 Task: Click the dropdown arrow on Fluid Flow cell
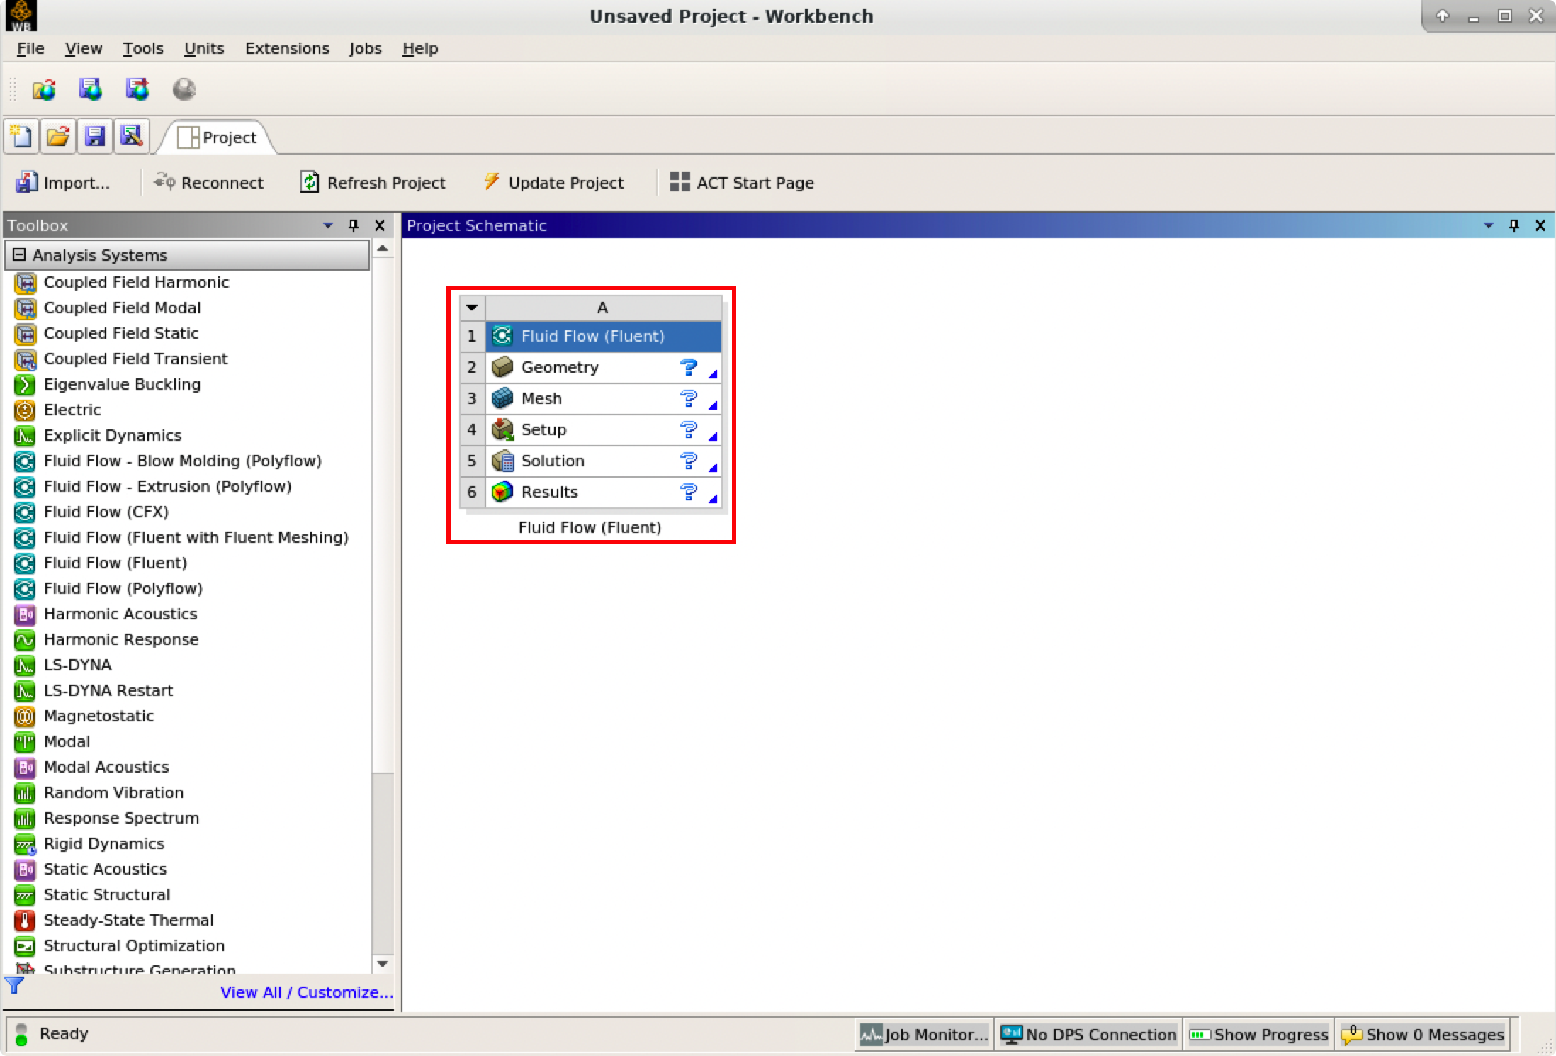471,306
